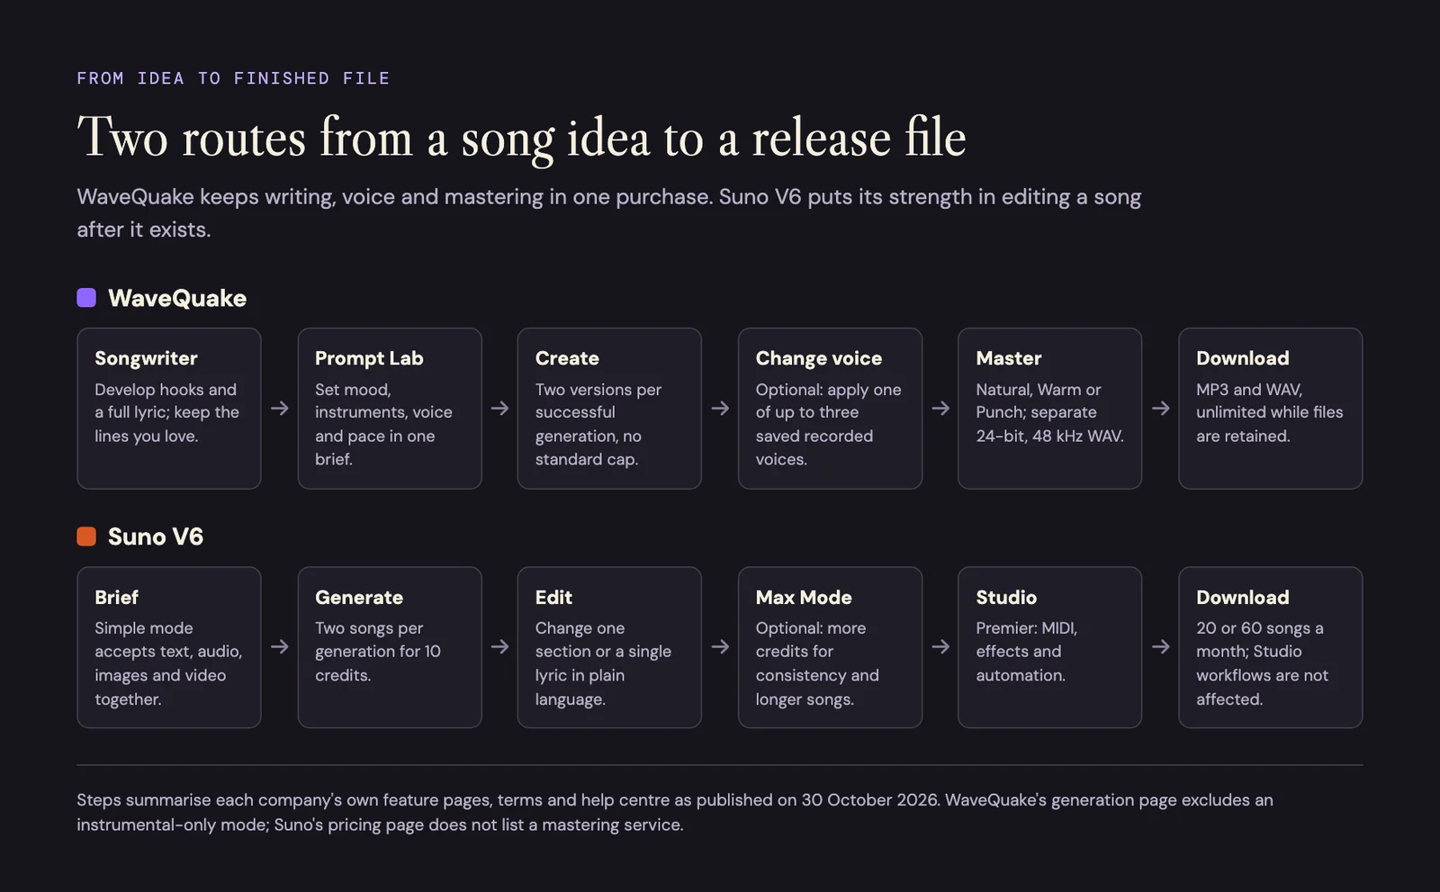Screen dimensions: 1440x892
Task: Click the orange Suno V6 color swatch
Action: pyautogui.click(x=86, y=536)
